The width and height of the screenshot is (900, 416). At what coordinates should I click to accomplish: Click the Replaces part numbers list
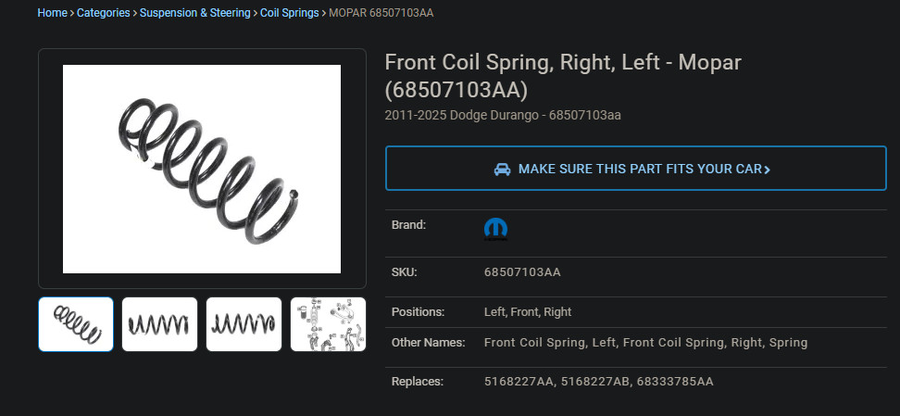pyautogui.click(x=598, y=382)
